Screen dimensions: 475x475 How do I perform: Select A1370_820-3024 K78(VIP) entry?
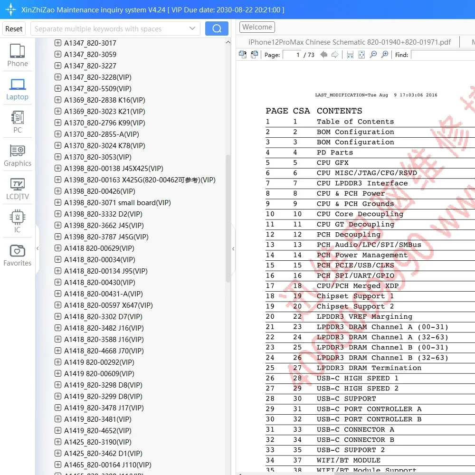(x=104, y=146)
